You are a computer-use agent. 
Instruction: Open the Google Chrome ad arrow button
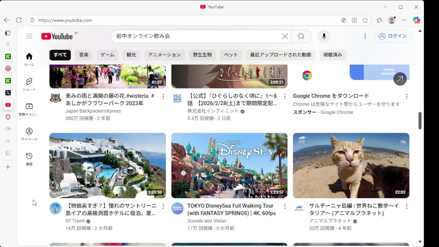click(x=400, y=79)
